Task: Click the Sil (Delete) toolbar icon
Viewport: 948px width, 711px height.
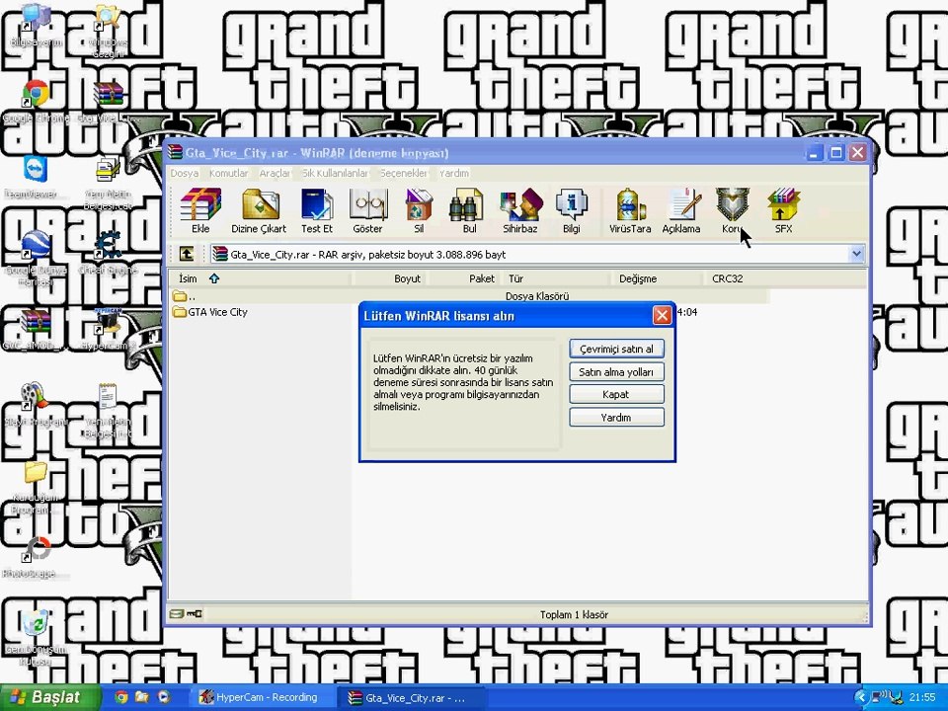Action: point(419,211)
